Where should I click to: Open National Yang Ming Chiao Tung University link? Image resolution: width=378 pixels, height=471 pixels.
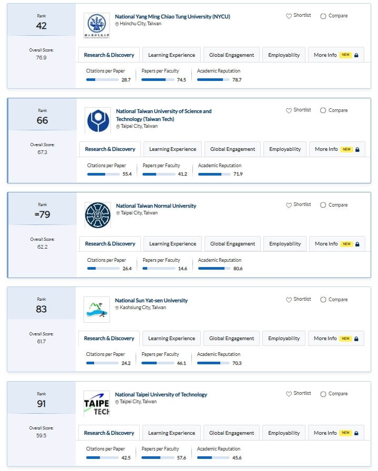tap(172, 16)
